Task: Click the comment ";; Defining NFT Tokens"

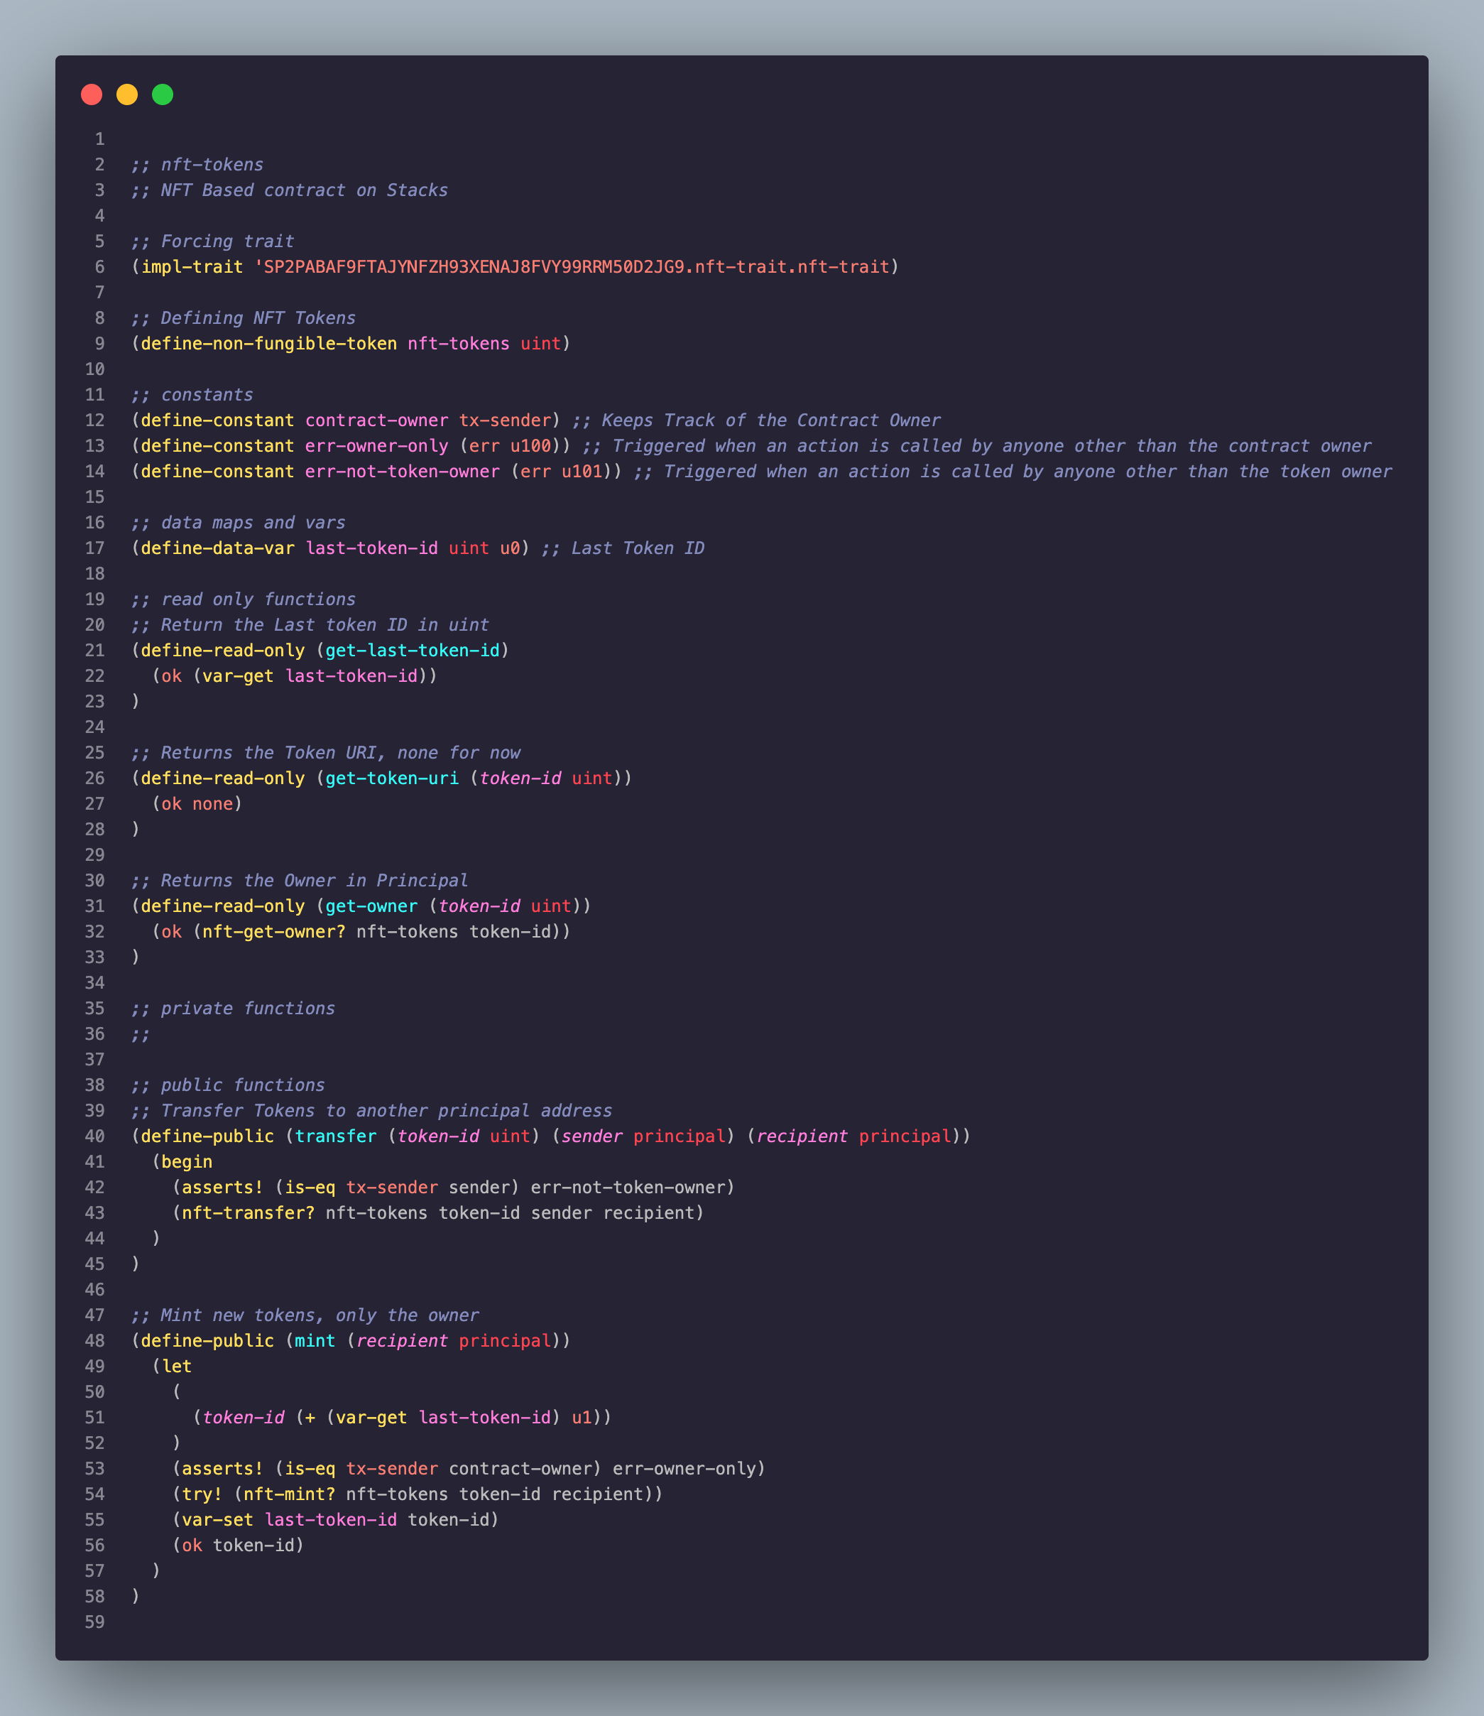Action: coord(244,318)
